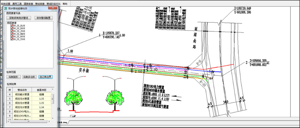Click the 现状管线碰撞检测 dialog title icon
The height and width of the screenshot is (128, 300).
[x=6, y=9]
